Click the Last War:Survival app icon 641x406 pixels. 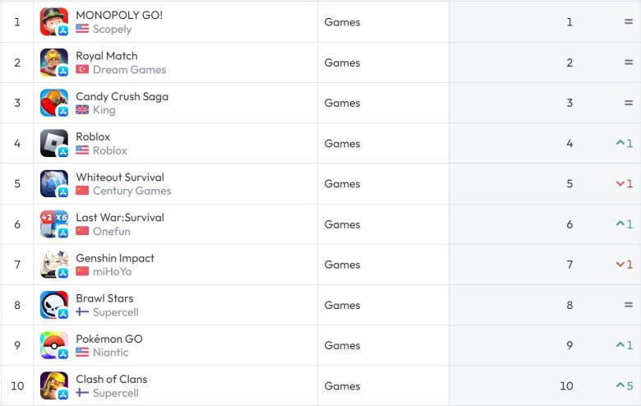[x=53, y=224]
